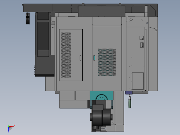This screenshot has width=180, height=135.
Task: Pick the center panel's perforated vent mesh
Action: pos(107,62)
